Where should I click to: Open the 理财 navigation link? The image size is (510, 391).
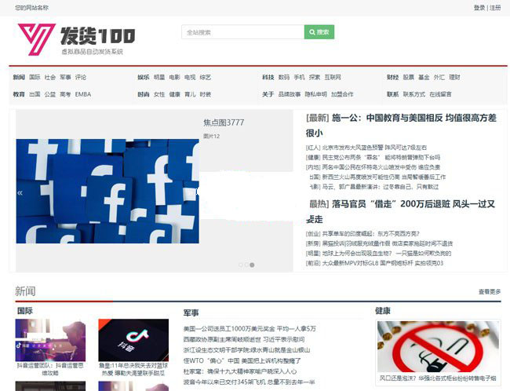[x=455, y=77]
